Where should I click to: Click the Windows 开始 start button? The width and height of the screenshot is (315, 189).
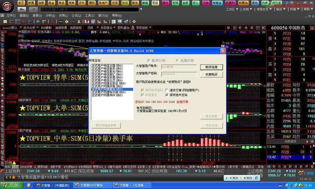point(12,185)
